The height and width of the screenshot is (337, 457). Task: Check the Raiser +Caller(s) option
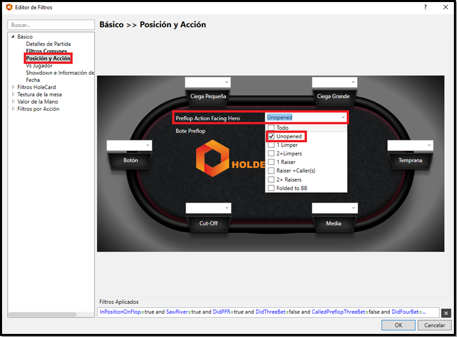[x=271, y=171]
